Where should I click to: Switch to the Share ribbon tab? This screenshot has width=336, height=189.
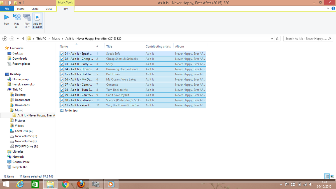click(x=35, y=9)
